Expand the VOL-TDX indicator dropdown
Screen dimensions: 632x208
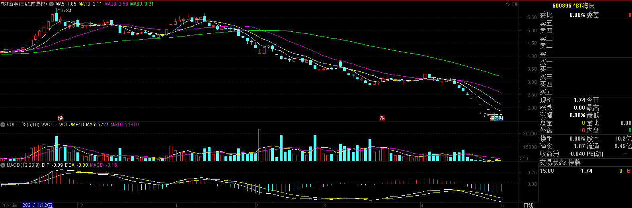click(x=3, y=125)
